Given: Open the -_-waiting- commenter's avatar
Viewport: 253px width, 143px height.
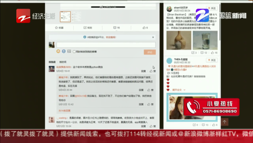Looking at the screenshot, I should point(52,120).
